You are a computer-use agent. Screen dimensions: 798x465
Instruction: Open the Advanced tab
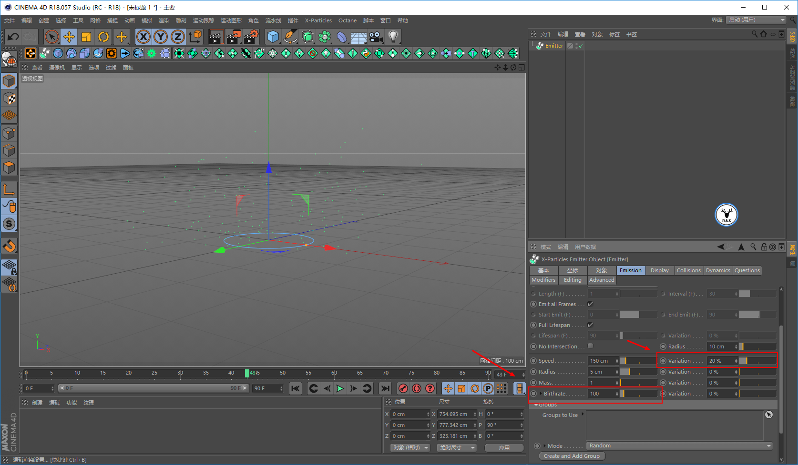pos(602,280)
